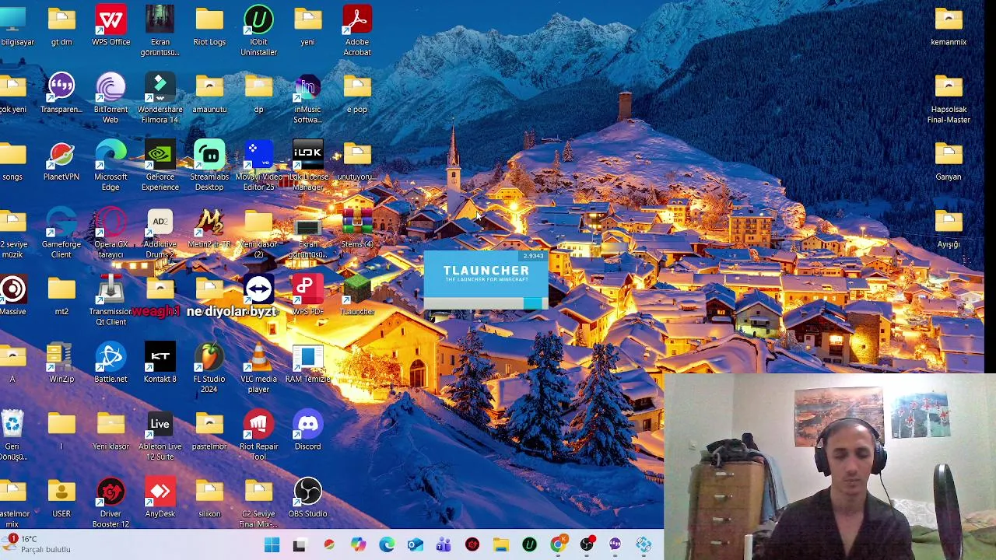Switch to Chrome on the taskbar
The image size is (996, 560).
(558, 545)
